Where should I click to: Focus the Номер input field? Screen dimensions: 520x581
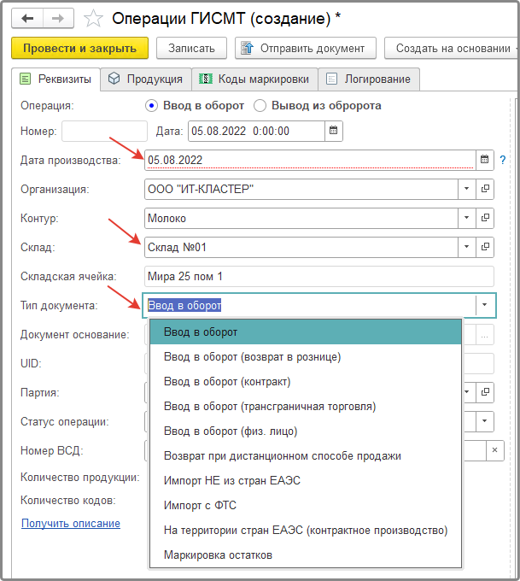click(104, 131)
